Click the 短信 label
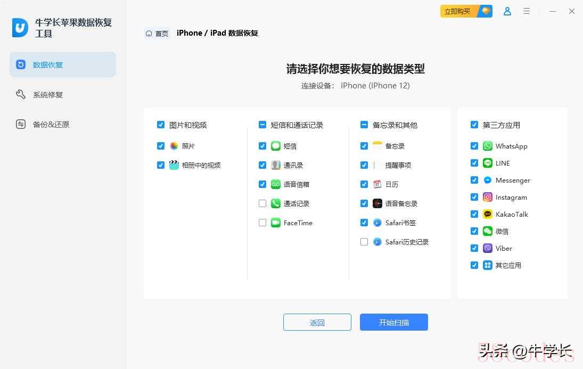The height and width of the screenshot is (369, 583). pos(290,146)
